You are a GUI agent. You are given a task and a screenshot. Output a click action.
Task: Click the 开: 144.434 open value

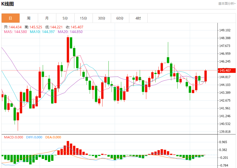13,27
